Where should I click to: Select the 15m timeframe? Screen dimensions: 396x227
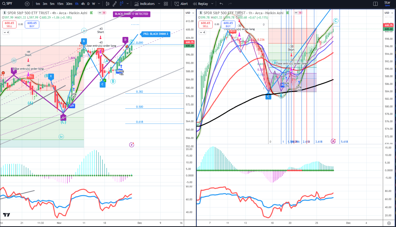coord(60,4)
